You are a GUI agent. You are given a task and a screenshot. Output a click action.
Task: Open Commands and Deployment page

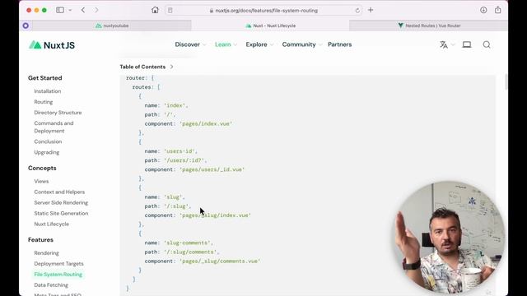pyautogui.click(x=54, y=127)
